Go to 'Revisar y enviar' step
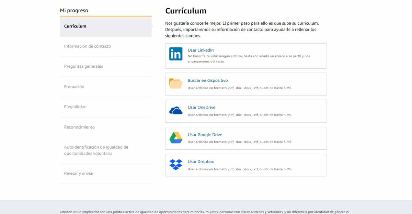 [79, 173]
